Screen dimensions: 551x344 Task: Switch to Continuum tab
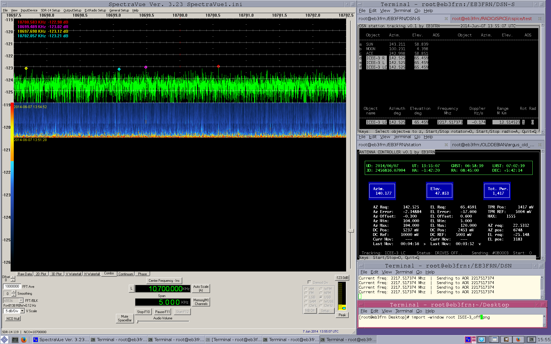tap(126, 274)
